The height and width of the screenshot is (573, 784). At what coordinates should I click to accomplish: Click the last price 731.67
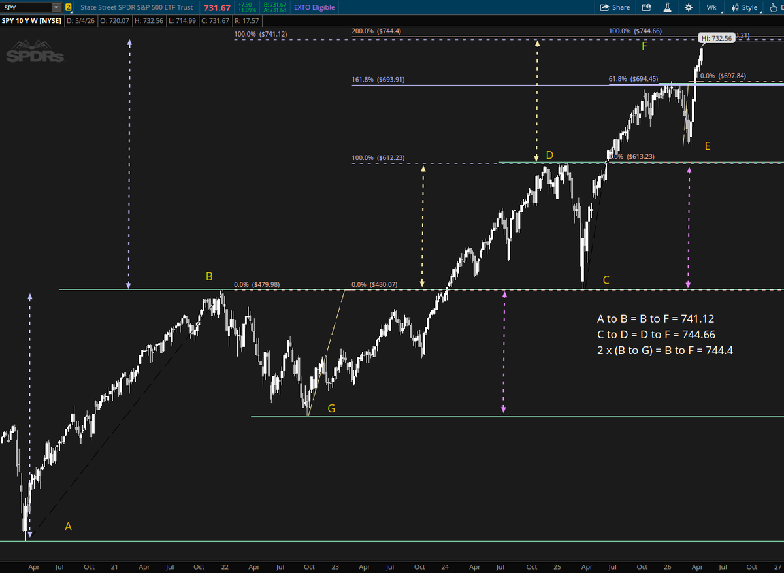pos(216,7)
